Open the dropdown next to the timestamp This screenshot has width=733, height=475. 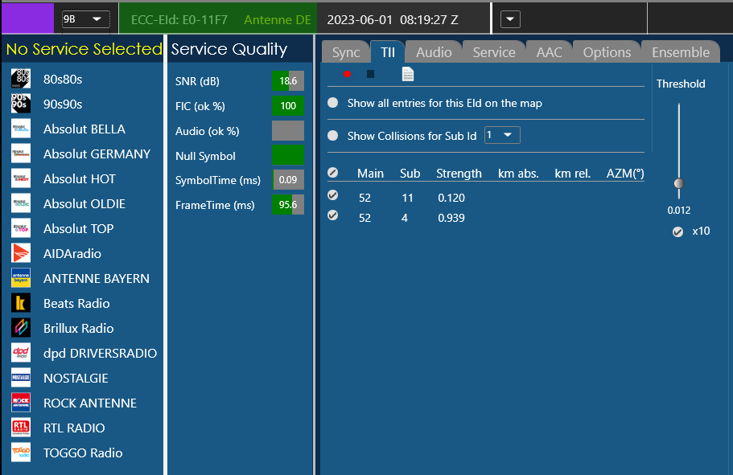(512, 18)
